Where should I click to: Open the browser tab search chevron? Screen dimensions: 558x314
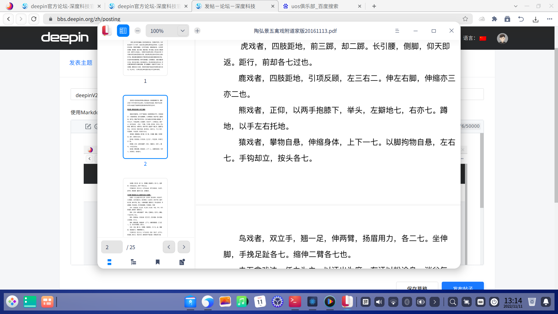click(516, 6)
